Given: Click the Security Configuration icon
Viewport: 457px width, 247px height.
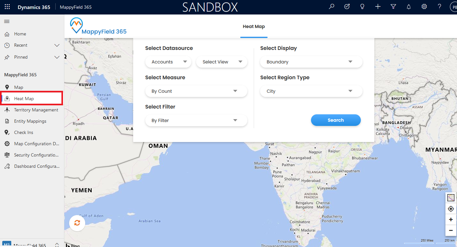Looking at the screenshot, I should (x=7, y=155).
